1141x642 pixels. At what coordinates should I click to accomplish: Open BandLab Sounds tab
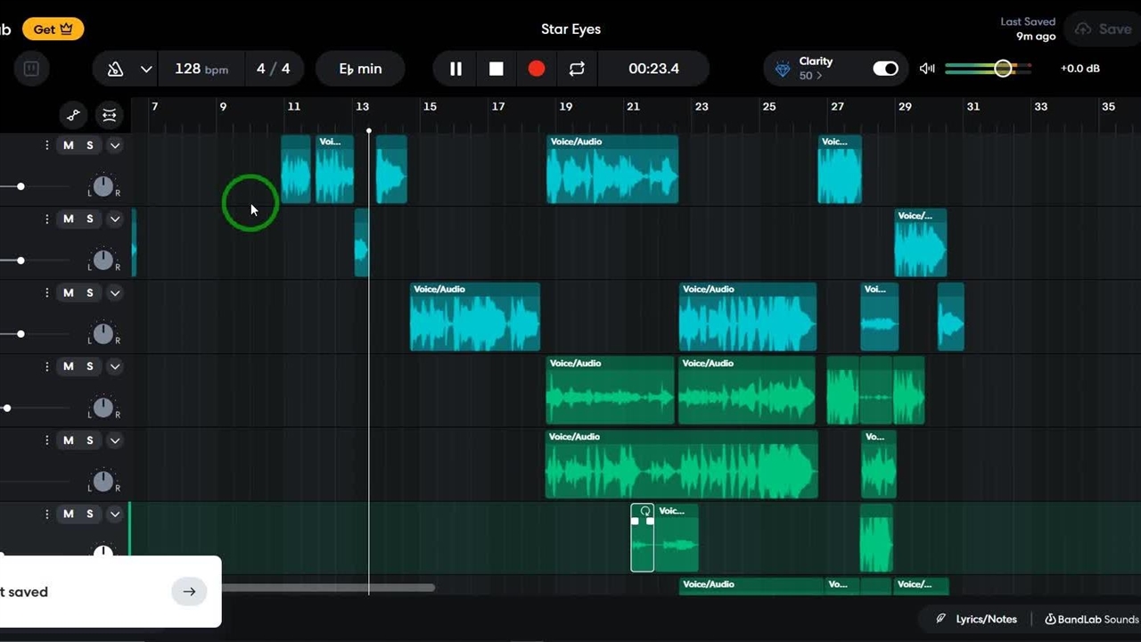[1091, 619]
